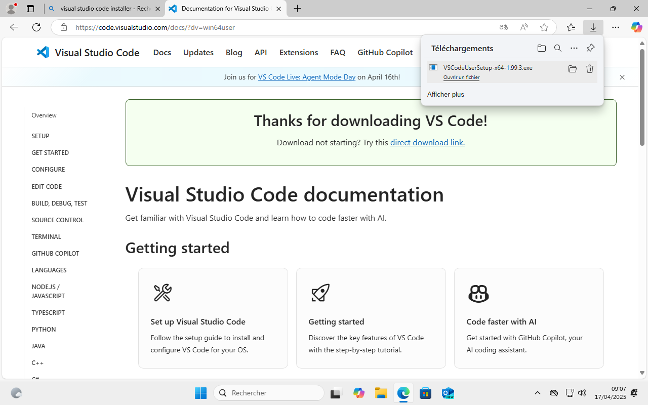Screen dimensions: 648x405
Task: Show VSCodeUserSetup file in folder
Action: [x=573, y=69]
